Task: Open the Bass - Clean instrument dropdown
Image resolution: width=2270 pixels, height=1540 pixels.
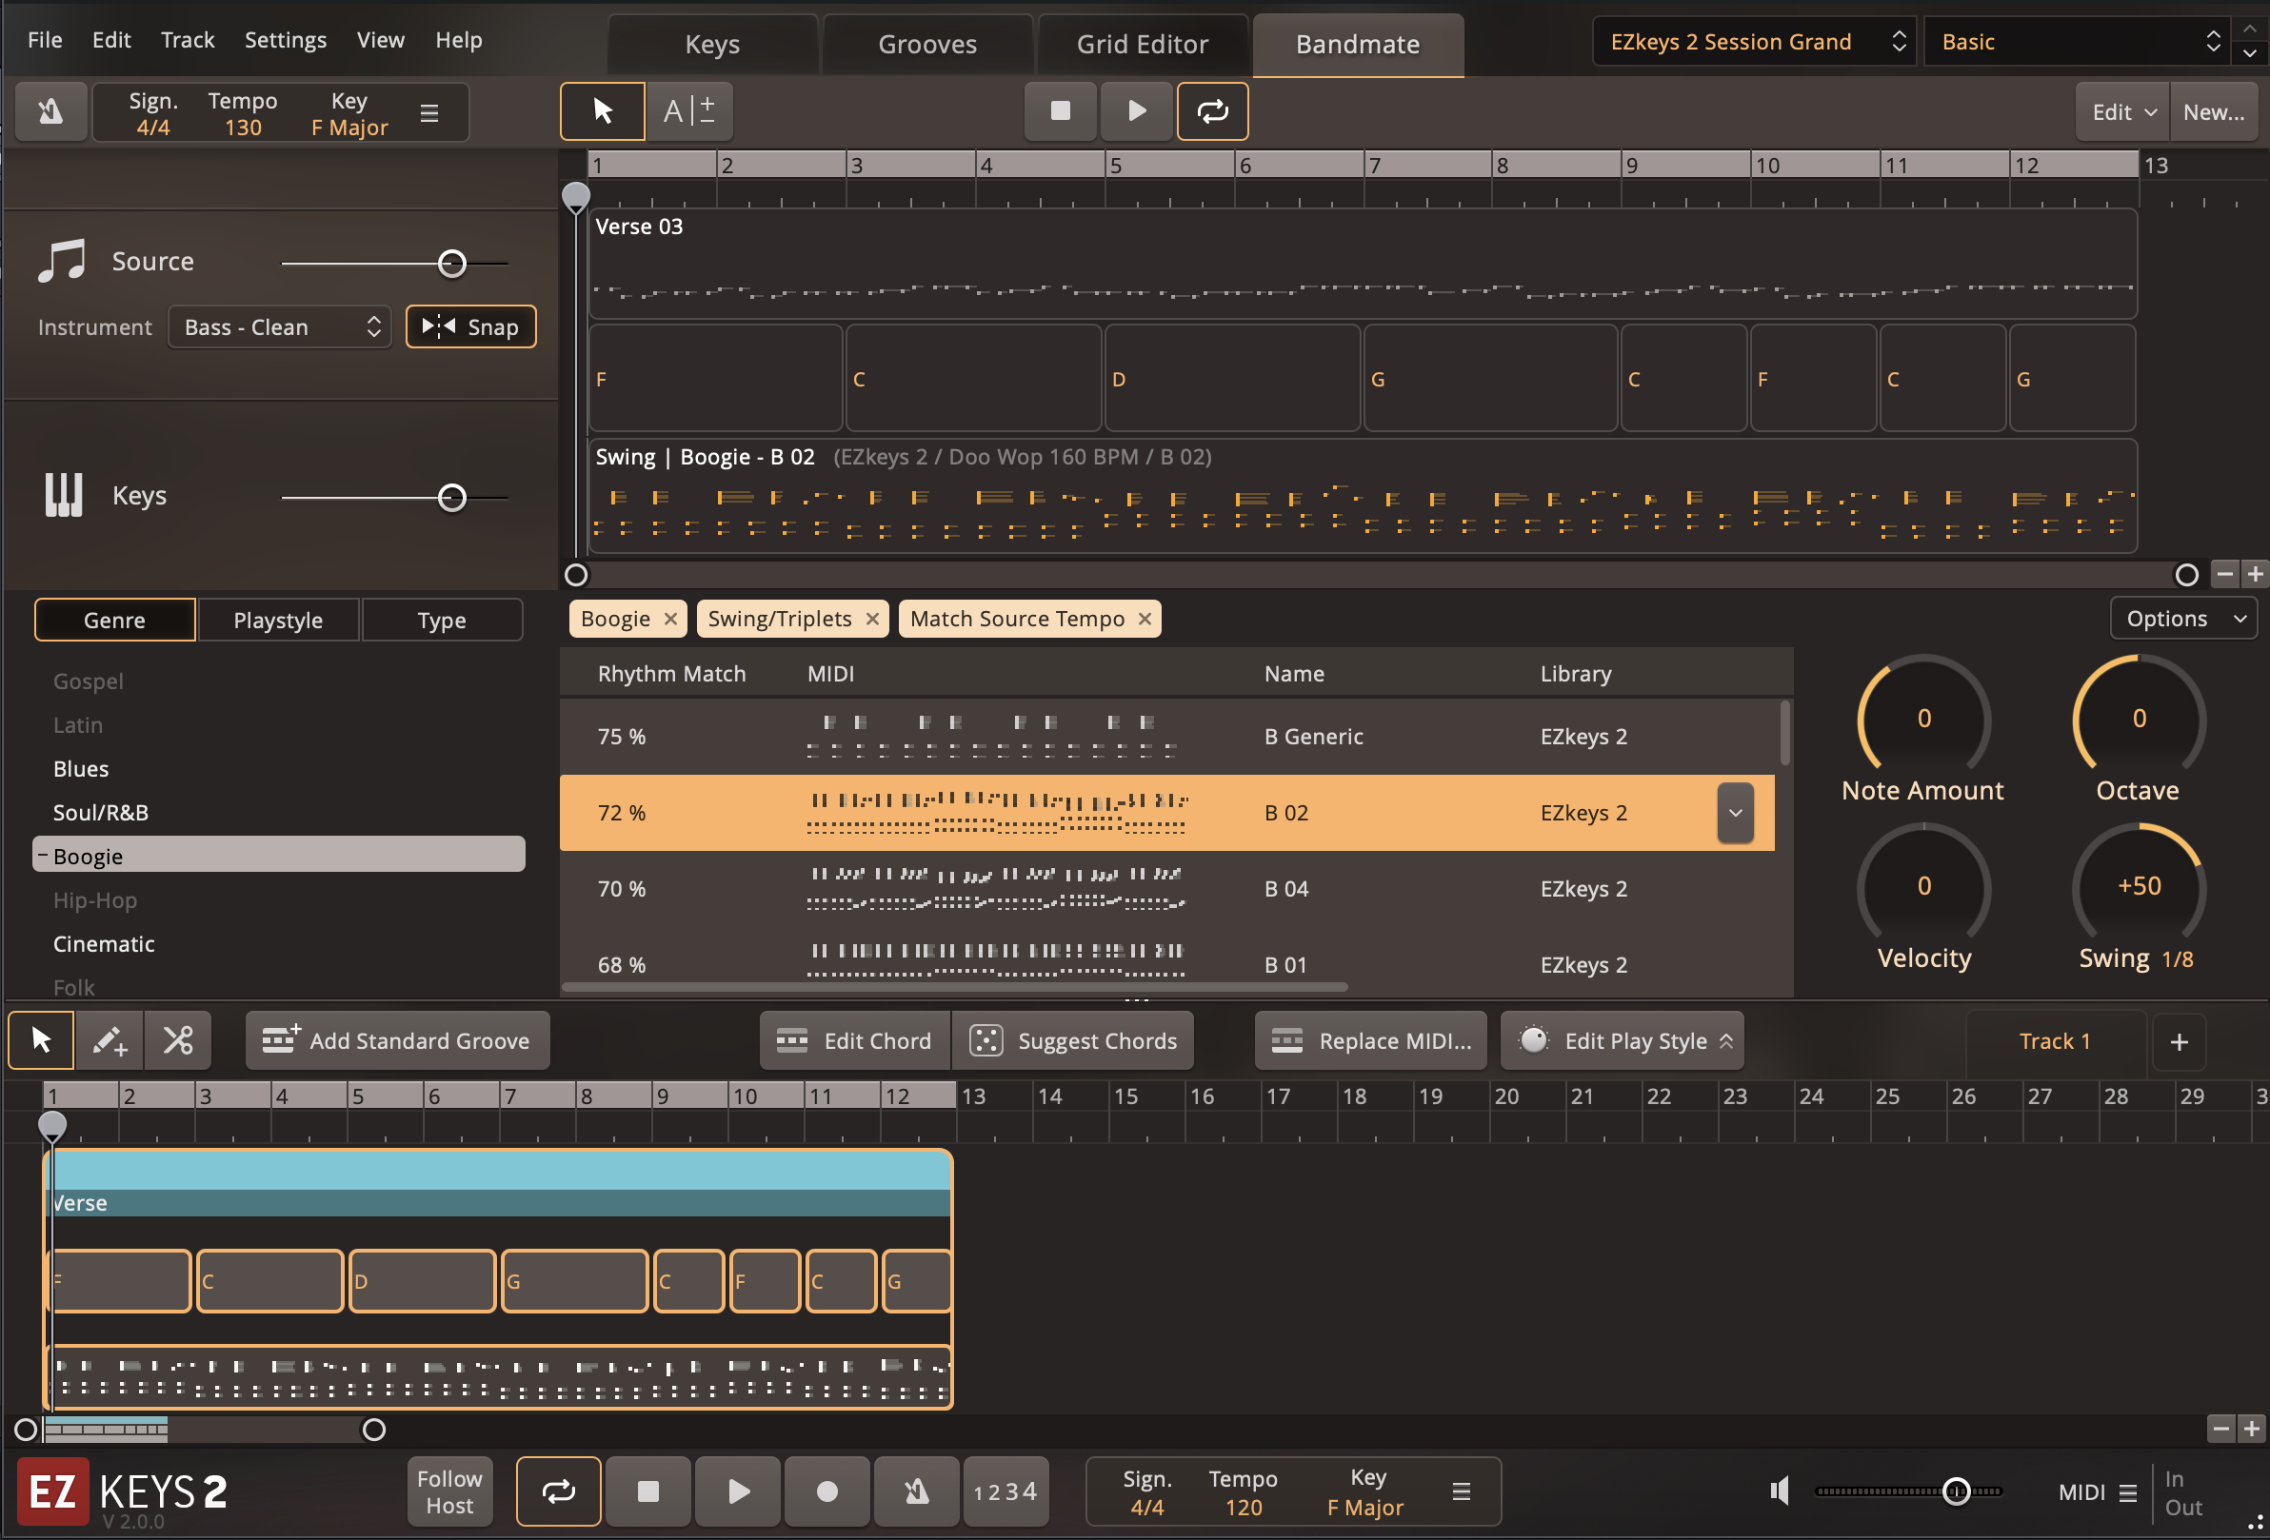Action: click(280, 327)
